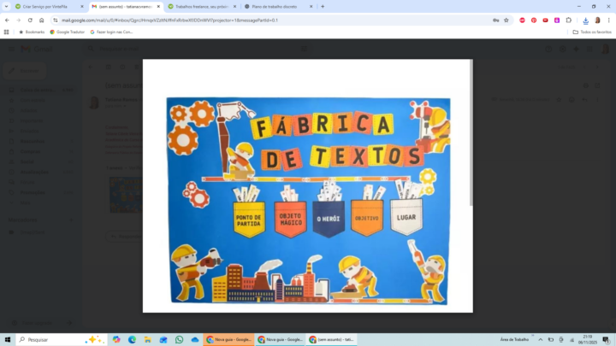Reload the page with the browser refresh button

point(30,20)
